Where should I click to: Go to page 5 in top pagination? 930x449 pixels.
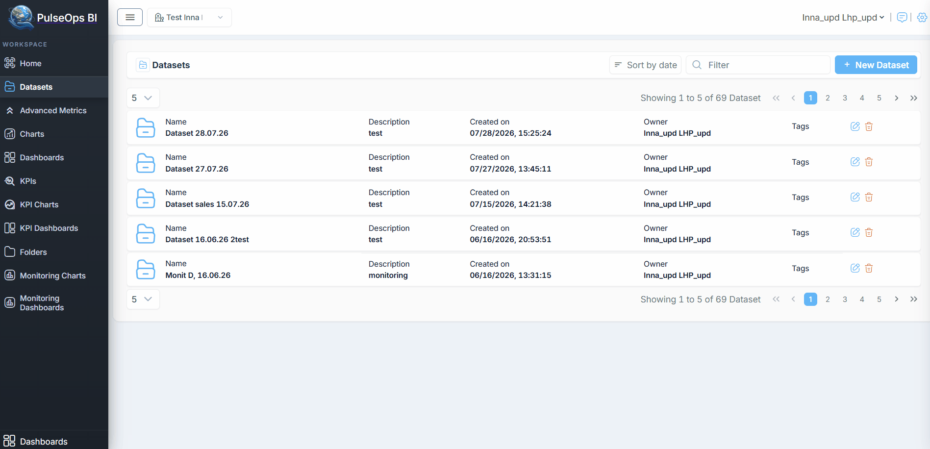[x=879, y=98]
